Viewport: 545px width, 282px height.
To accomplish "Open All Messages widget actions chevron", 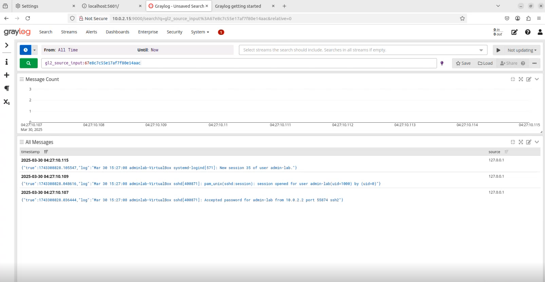I will [537, 142].
